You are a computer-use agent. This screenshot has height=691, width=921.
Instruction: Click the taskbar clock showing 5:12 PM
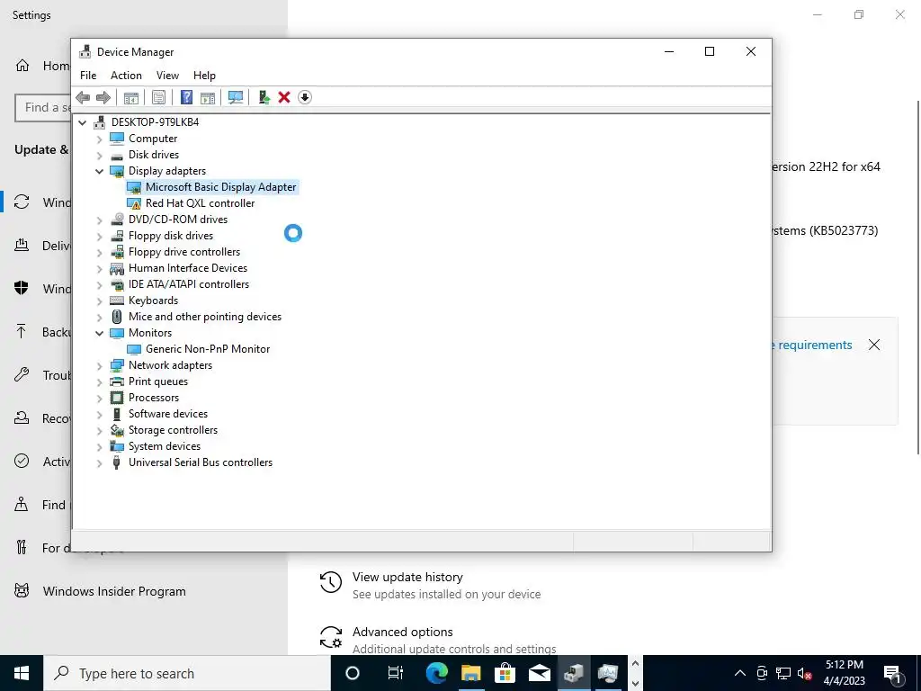844,673
